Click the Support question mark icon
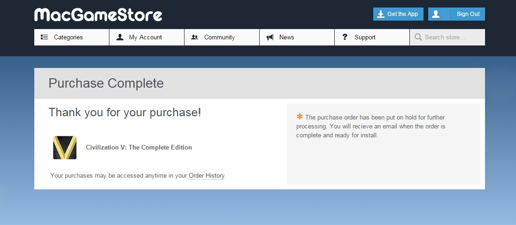 pyautogui.click(x=345, y=37)
